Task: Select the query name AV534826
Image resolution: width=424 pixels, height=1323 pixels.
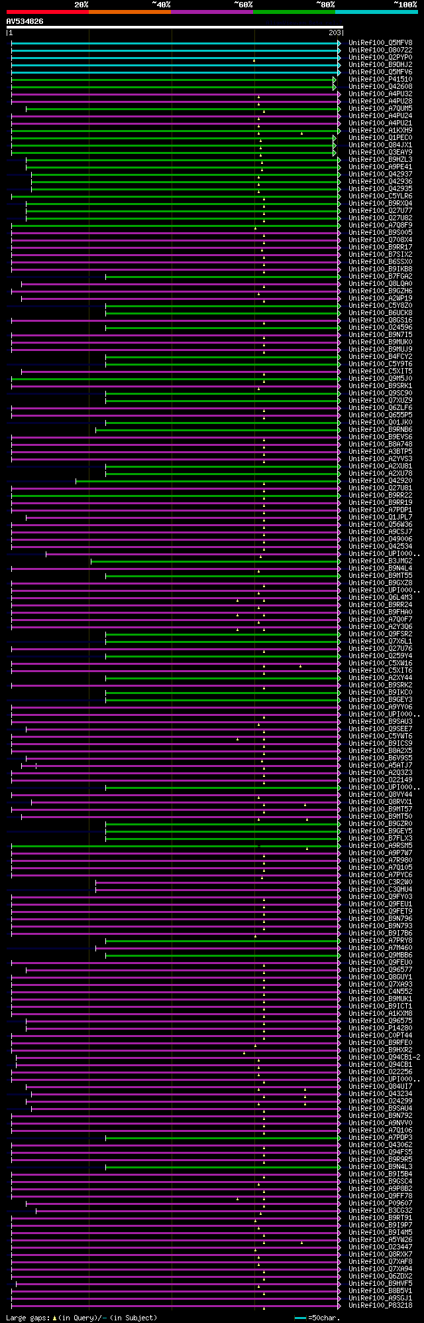Action: pos(25,21)
